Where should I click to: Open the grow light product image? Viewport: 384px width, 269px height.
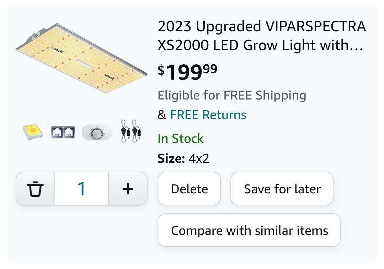click(x=81, y=58)
